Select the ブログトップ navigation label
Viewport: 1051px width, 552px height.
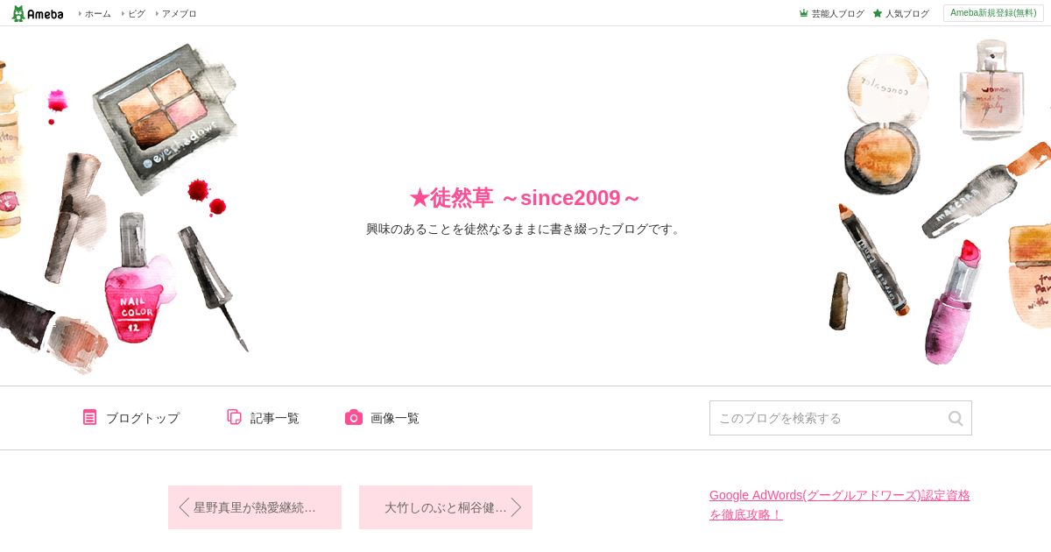[x=143, y=418]
